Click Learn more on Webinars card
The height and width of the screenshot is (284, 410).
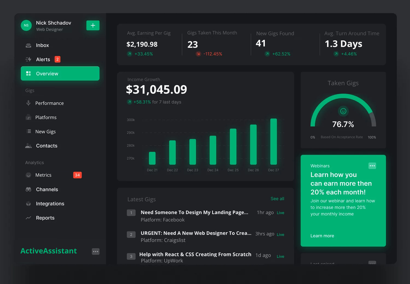point(322,236)
